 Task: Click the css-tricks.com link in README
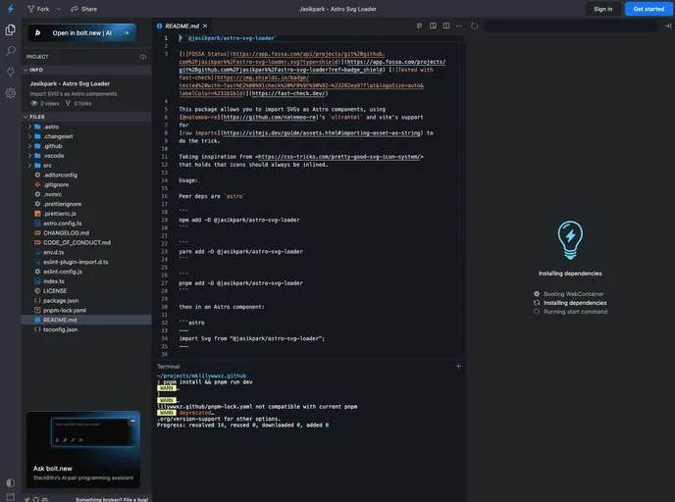339,157
